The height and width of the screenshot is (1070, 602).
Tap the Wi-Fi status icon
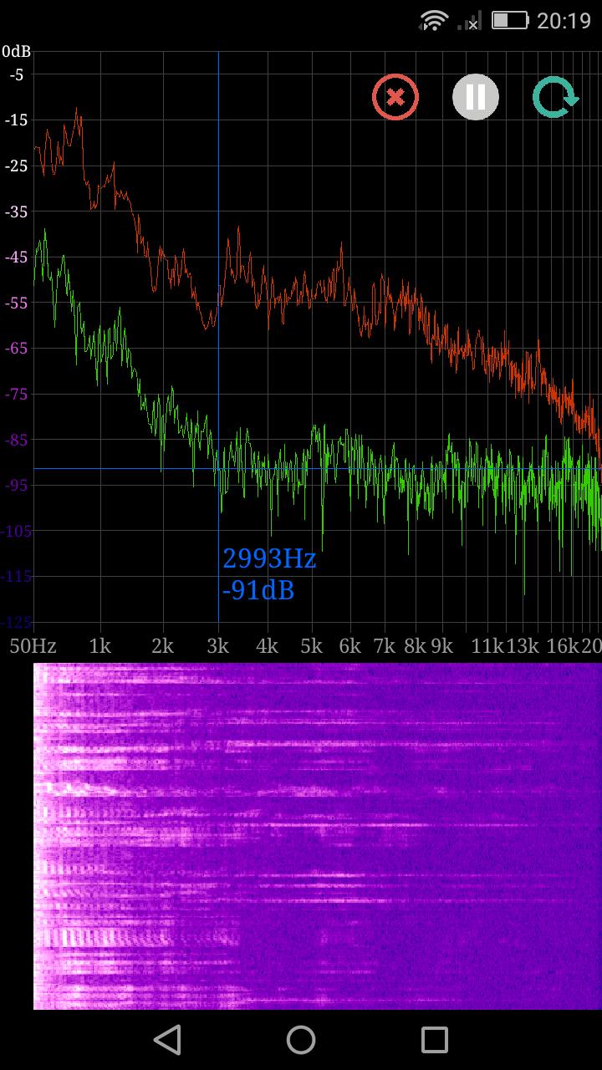pyautogui.click(x=434, y=21)
